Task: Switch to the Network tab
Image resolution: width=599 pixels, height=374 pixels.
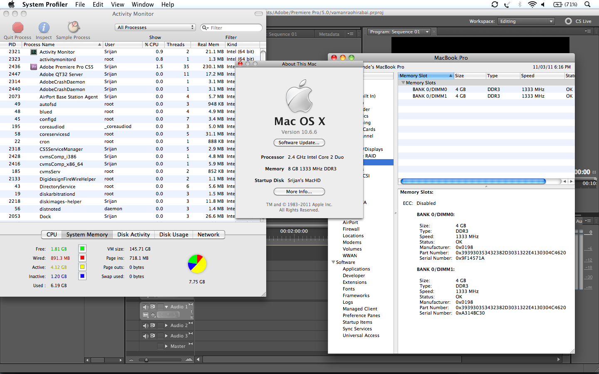Action: click(208, 234)
